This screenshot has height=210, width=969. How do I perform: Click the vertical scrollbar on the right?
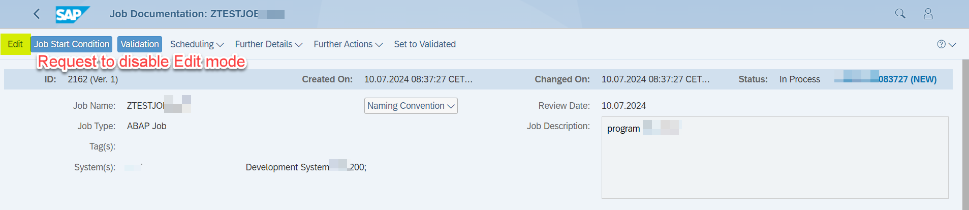pos(965,134)
